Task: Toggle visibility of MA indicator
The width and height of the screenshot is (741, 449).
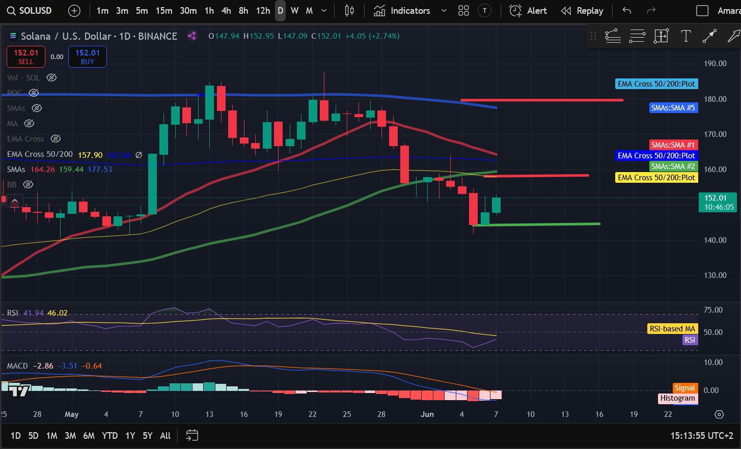Action: coord(29,124)
